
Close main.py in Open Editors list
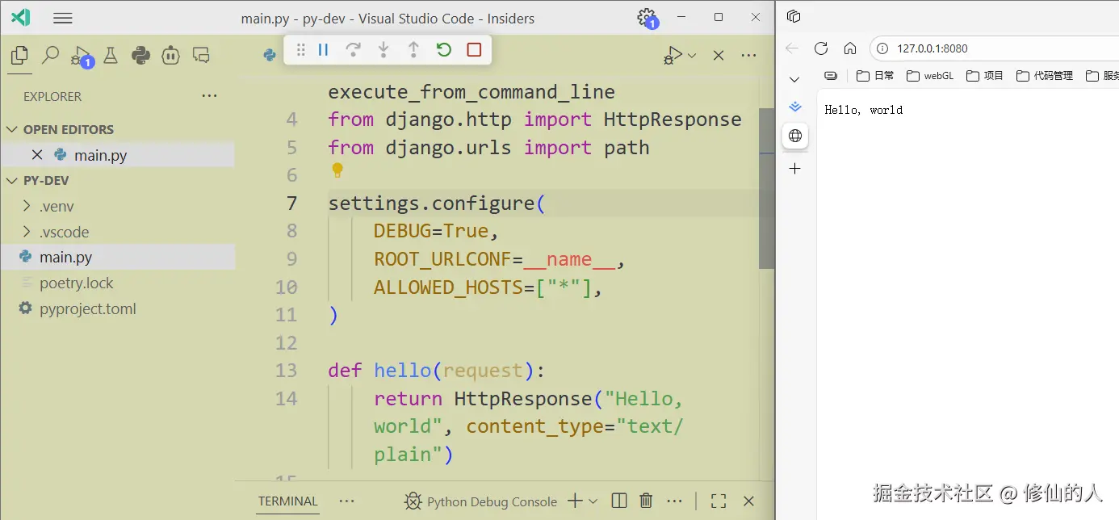(37, 155)
